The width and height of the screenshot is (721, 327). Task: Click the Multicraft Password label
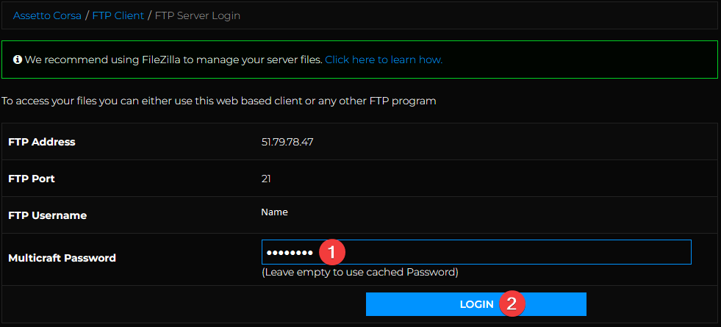tap(62, 258)
